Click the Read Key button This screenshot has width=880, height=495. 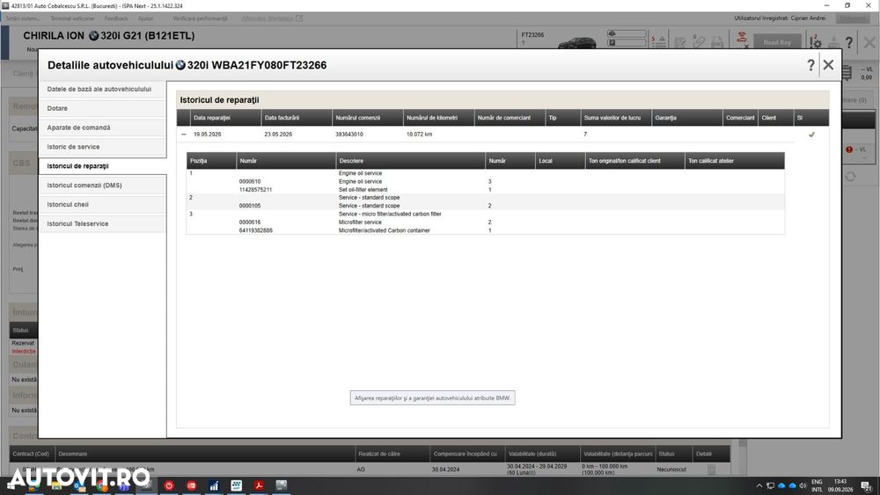pyautogui.click(x=777, y=42)
